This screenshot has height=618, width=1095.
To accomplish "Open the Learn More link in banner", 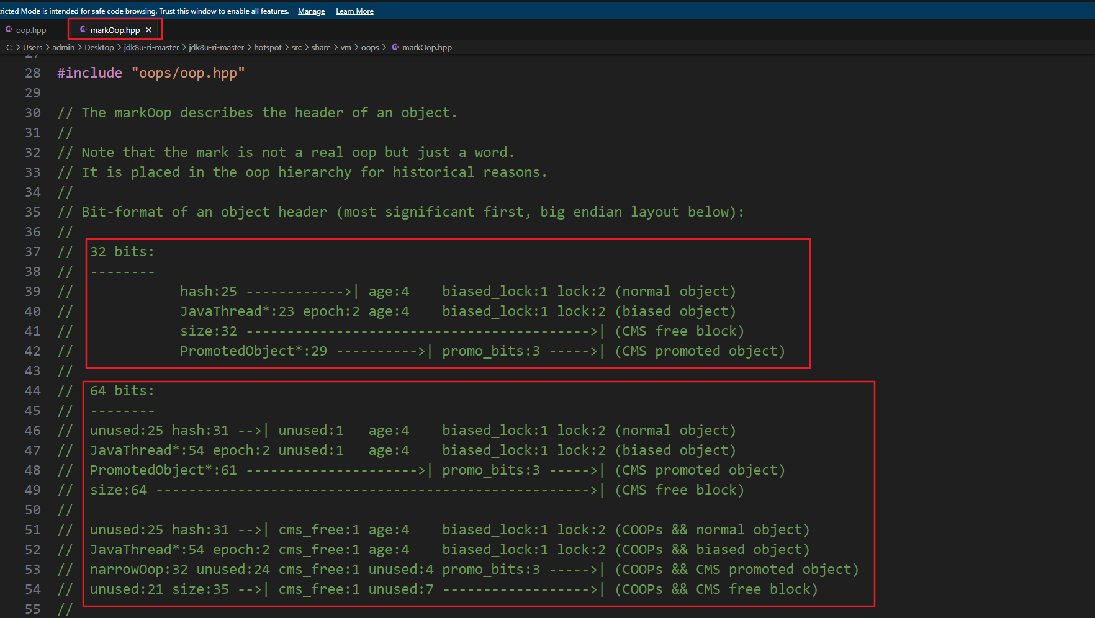I will pos(354,11).
